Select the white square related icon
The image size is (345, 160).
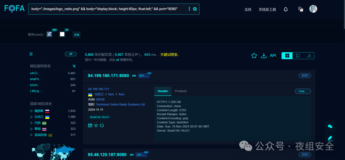(62, 34)
